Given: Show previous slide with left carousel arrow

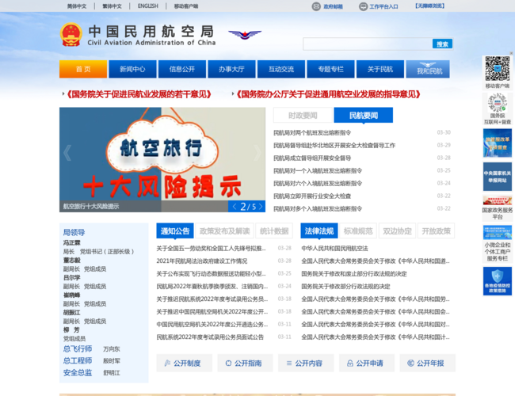Looking at the screenshot, I should tap(67, 153).
